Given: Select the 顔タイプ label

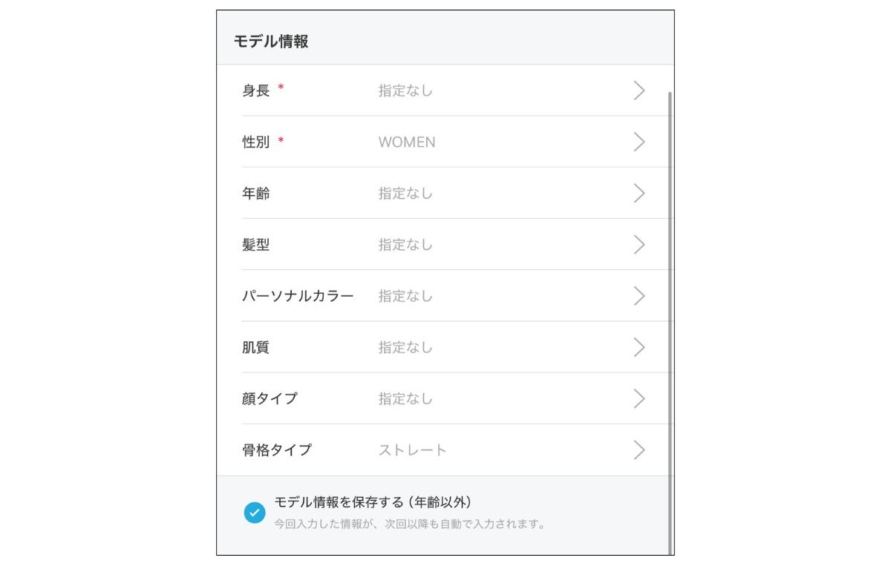Looking at the screenshot, I should click(270, 398).
